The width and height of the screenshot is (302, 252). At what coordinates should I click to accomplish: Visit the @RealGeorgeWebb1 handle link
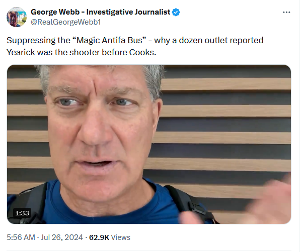click(x=65, y=22)
